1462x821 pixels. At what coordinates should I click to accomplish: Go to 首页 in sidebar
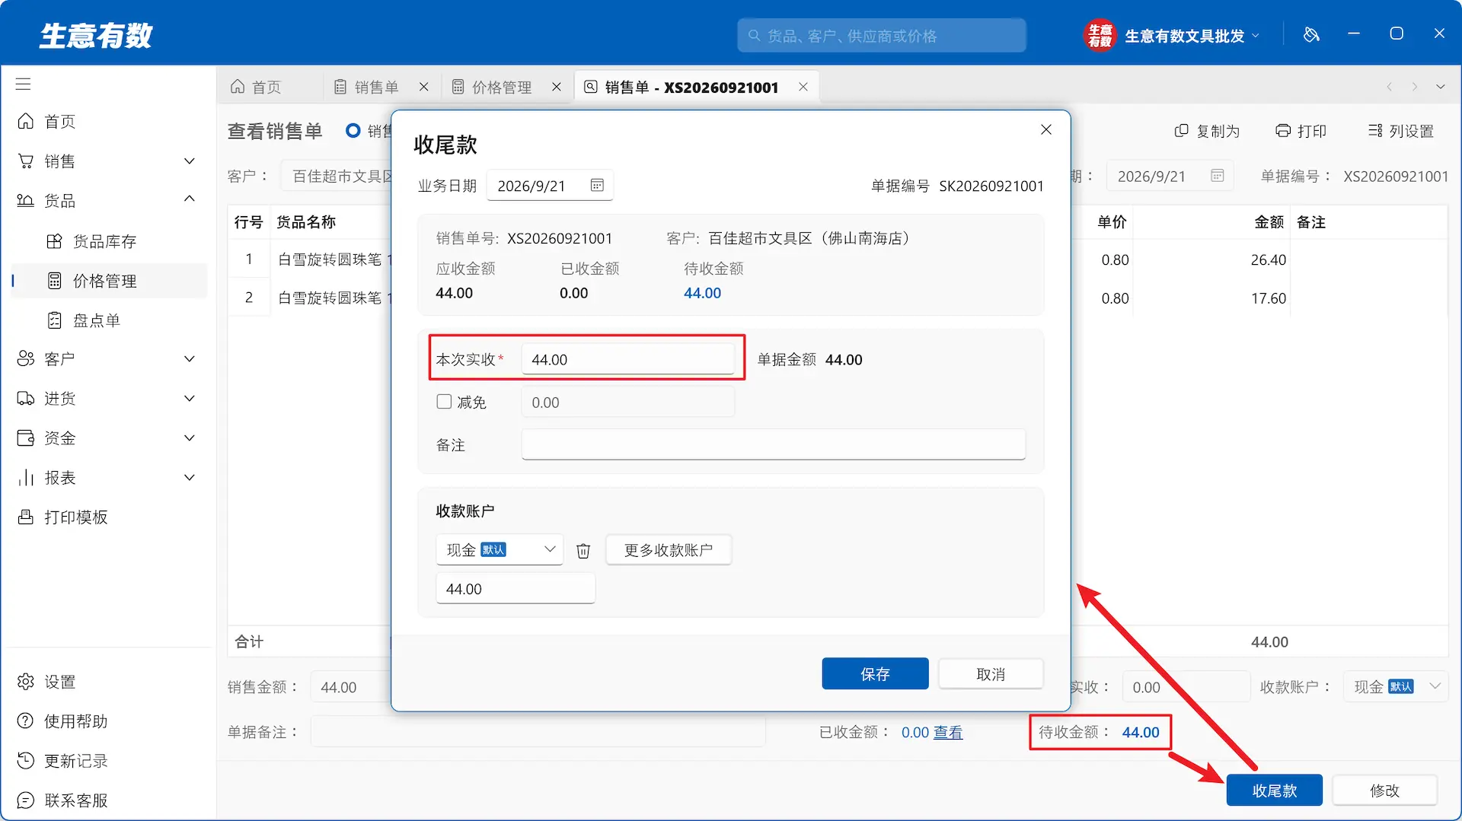pyautogui.click(x=107, y=122)
